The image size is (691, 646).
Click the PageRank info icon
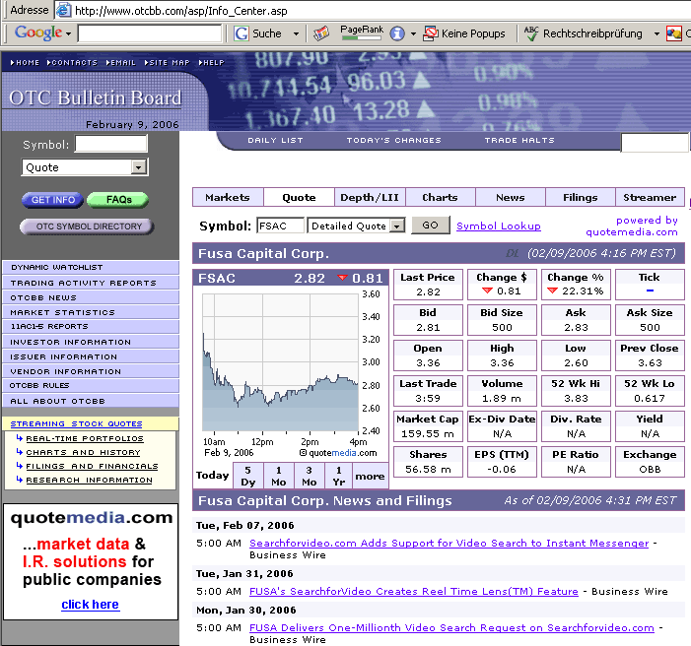396,33
